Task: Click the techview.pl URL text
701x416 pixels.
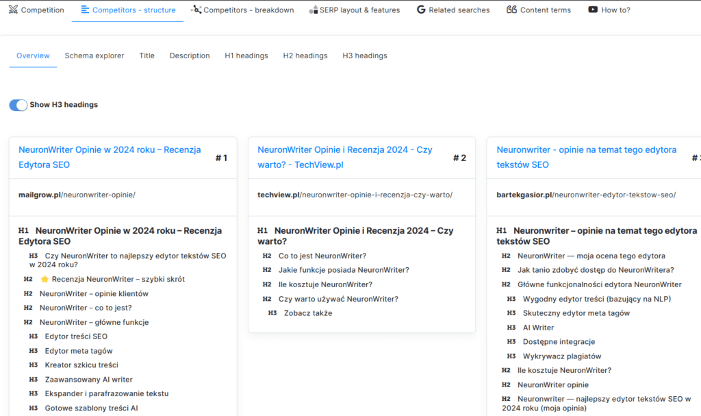Action: coord(355,195)
